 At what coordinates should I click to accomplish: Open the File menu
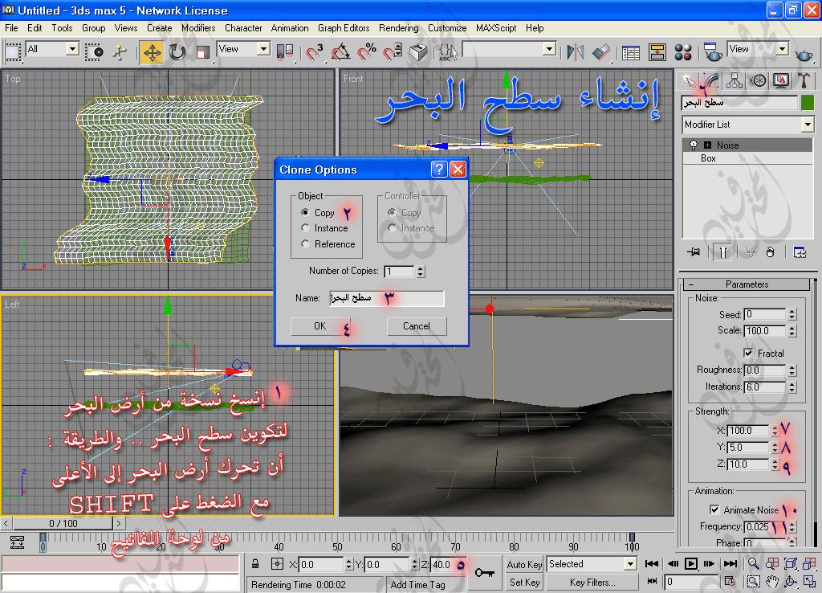coord(11,28)
